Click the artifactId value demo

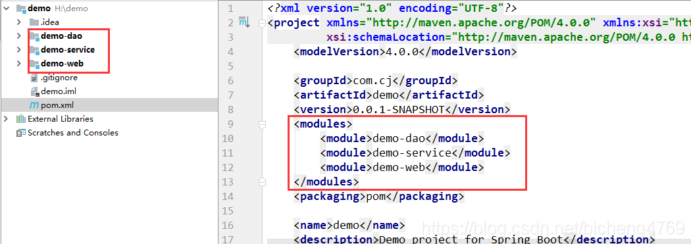tap(386, 95)
